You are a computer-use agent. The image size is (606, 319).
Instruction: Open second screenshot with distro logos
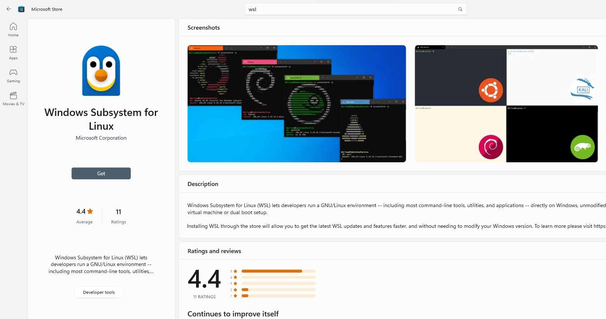coord(506,104)
